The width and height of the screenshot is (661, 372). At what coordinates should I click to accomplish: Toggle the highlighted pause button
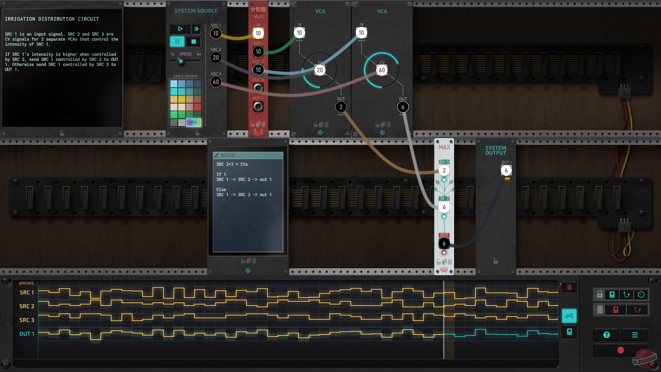pyautogui.click(x=177, y=42)
